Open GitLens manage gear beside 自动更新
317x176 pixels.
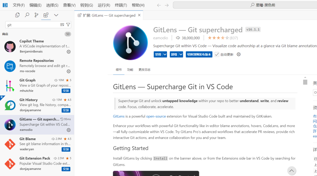pyautogui.click(x=239, y=54)
